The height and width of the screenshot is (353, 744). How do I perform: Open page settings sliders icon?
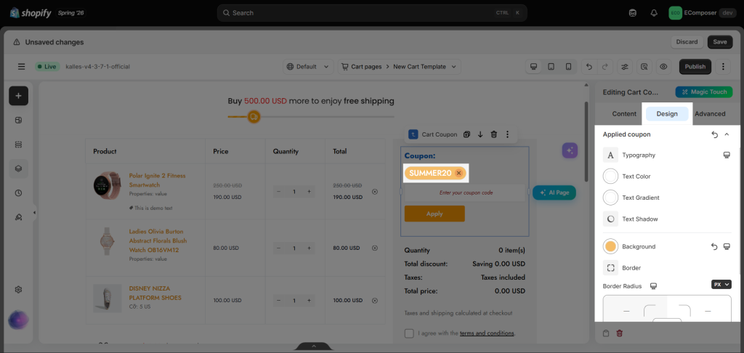click(624, 67)
